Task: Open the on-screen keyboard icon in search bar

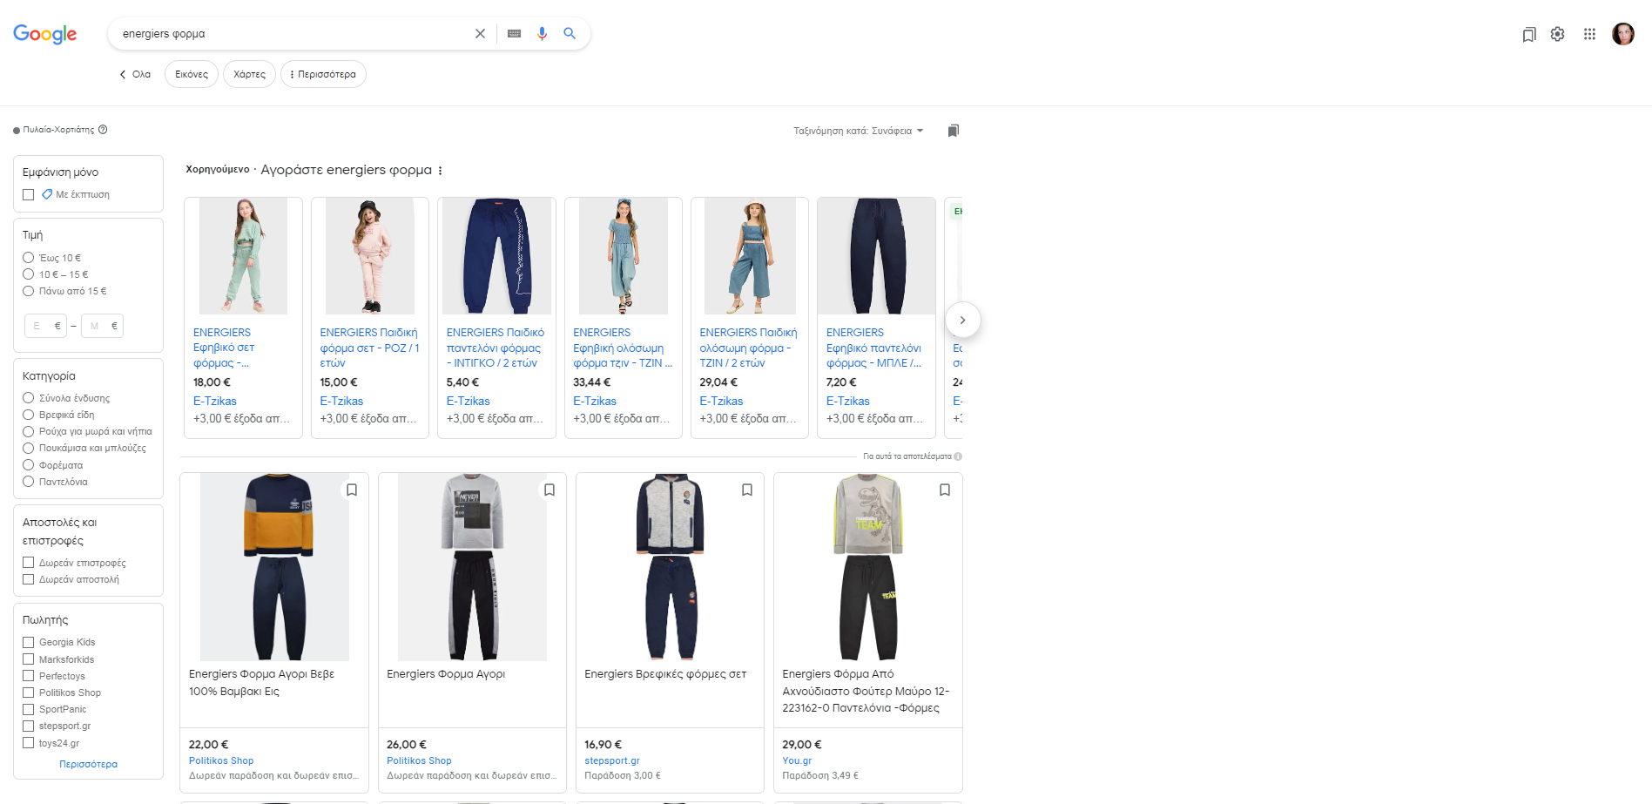Action: tap(514, 34)
